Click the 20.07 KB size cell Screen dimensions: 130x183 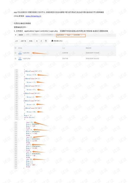click(x=65, y=58)
